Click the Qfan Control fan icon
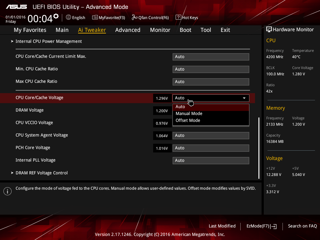 coord(134,17)
